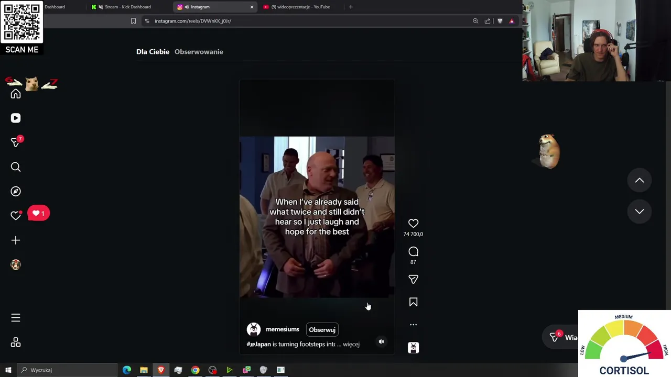Save the reel with the bookmark icon
671x377 pixels.
[413, 302]
